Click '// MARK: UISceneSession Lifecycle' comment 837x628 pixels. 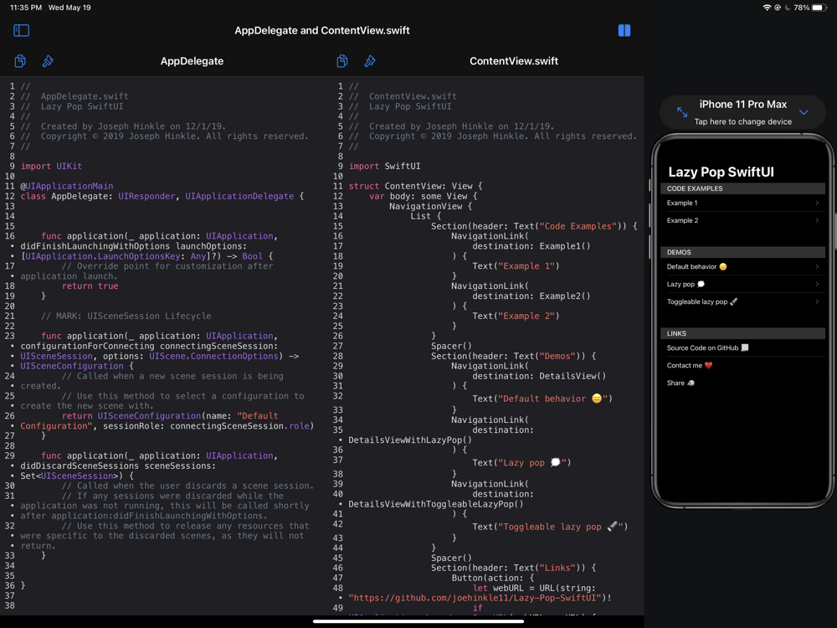click(126, 317)
